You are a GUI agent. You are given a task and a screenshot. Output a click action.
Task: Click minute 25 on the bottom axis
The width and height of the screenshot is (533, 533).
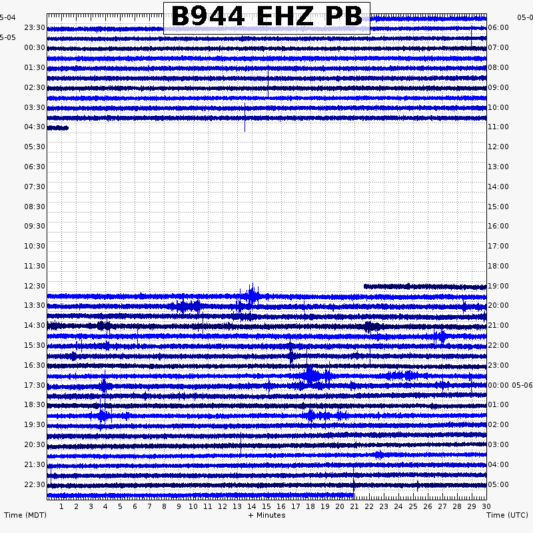[413, 506]
